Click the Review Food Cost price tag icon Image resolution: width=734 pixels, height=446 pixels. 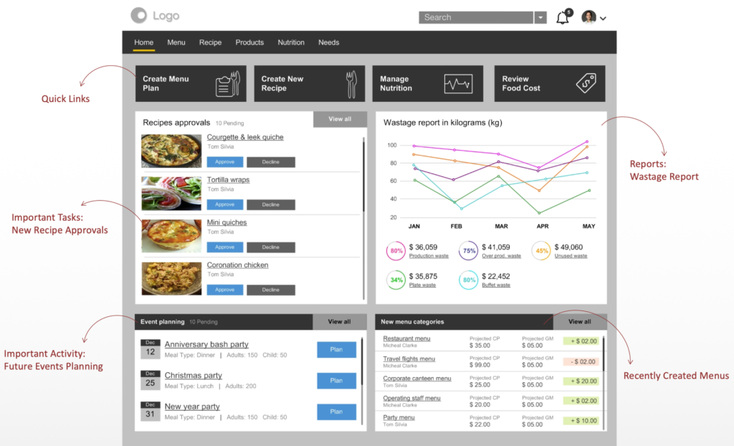point(586,83)
